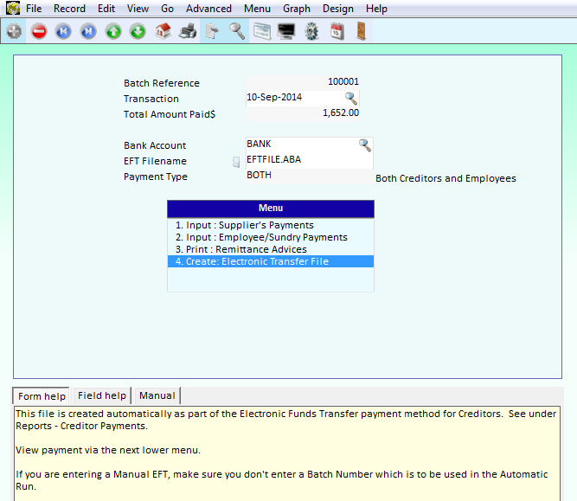Click the blue Menu header bar

(x=271, y=209)
